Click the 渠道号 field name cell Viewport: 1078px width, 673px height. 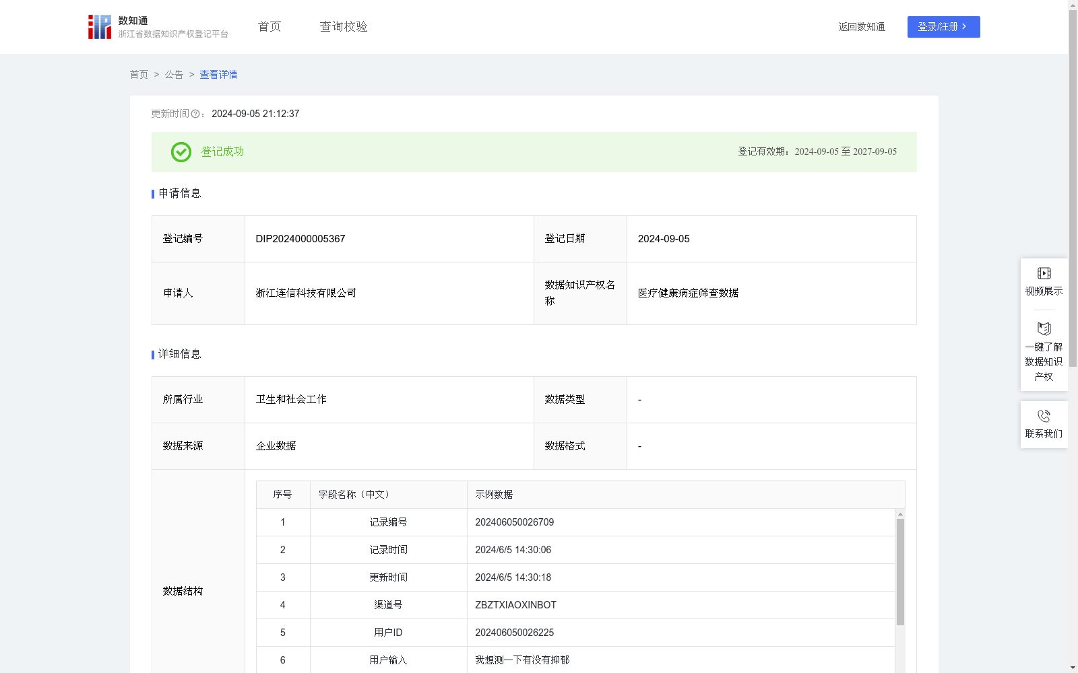[x=388, y=605]
